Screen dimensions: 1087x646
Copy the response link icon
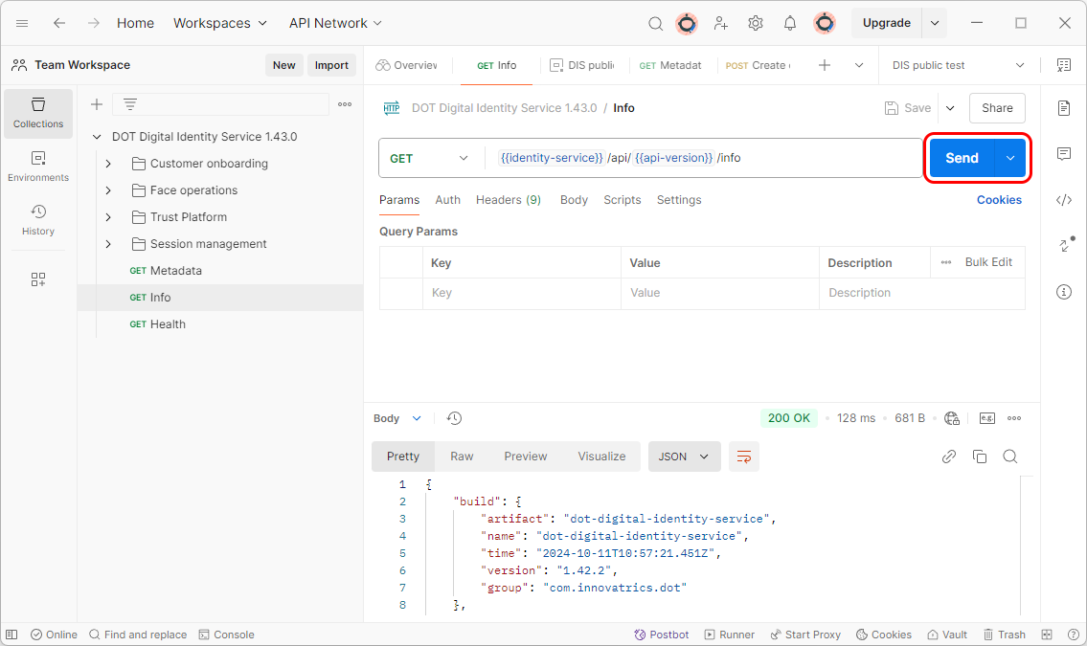point(949,457)
